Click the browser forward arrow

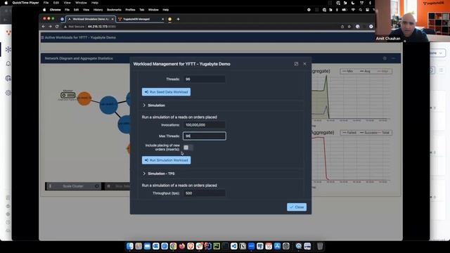(x=50, y=27)
